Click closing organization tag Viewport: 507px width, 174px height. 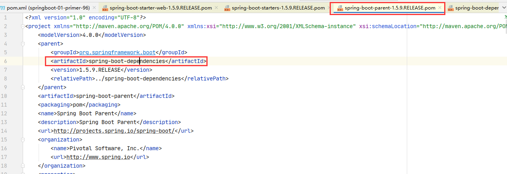pyautogui.click(x=62, y=166)
